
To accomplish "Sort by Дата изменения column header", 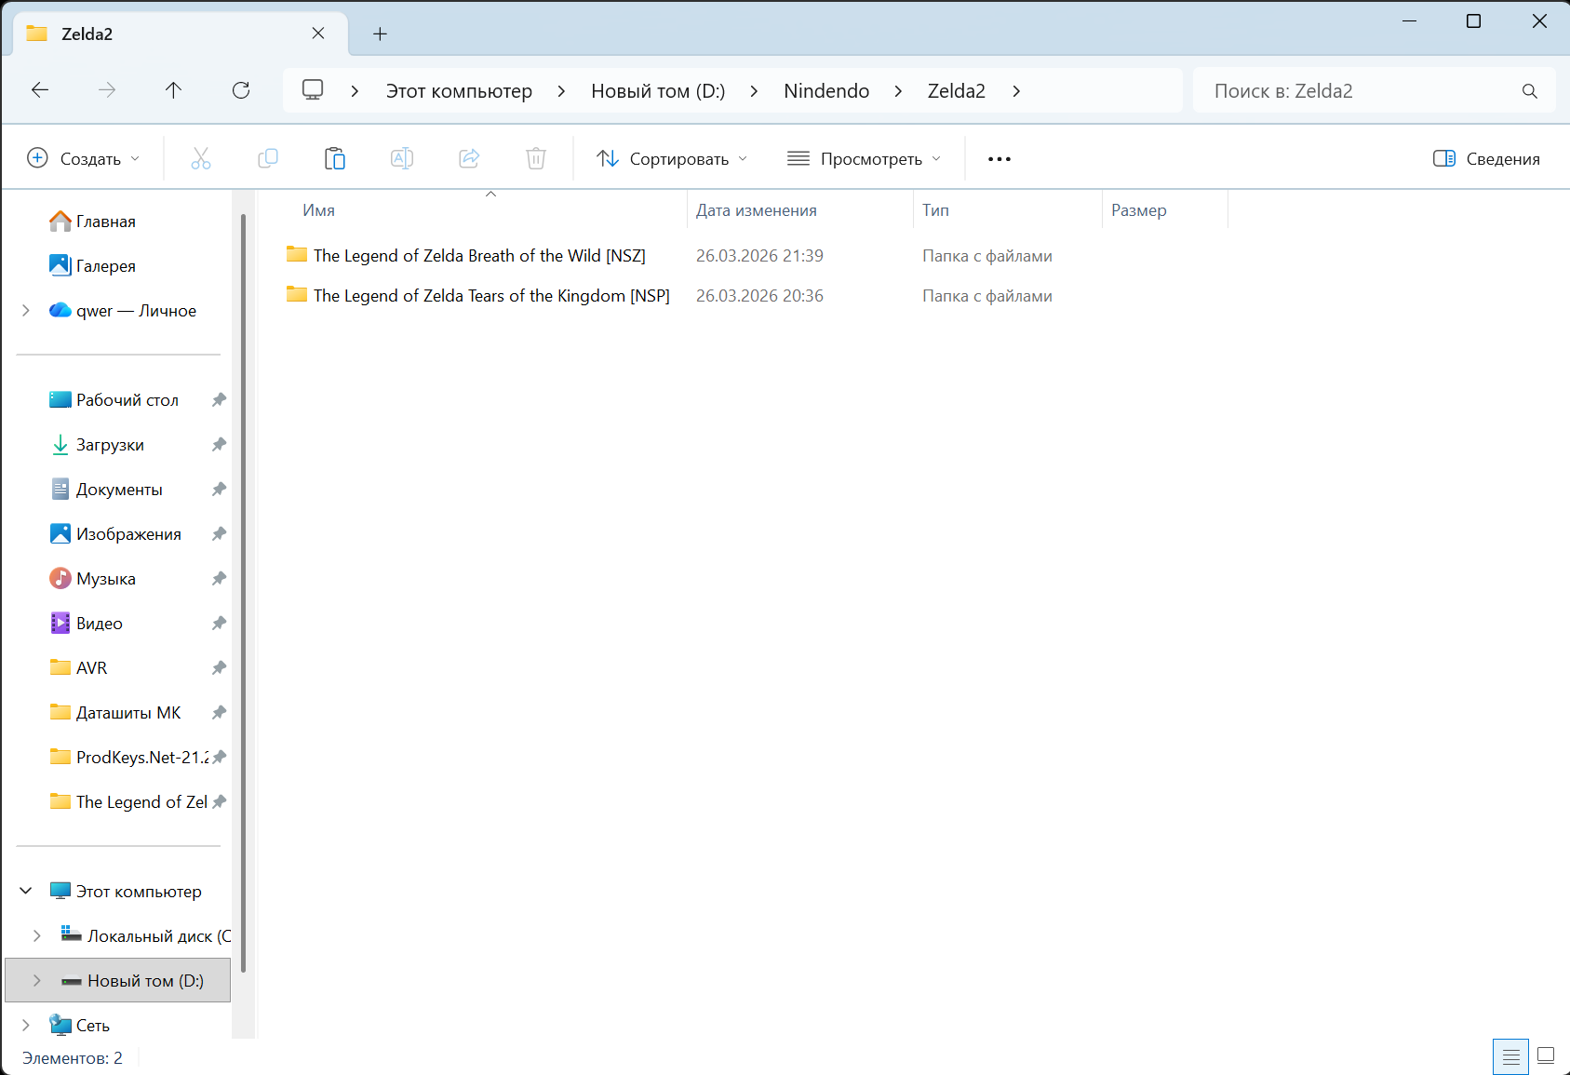I will click(756, 210).
